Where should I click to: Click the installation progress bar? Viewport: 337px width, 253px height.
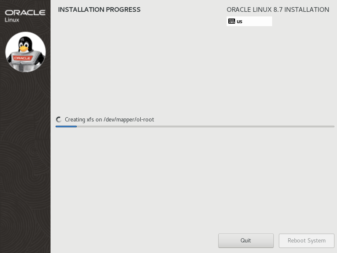pos(195,126)
